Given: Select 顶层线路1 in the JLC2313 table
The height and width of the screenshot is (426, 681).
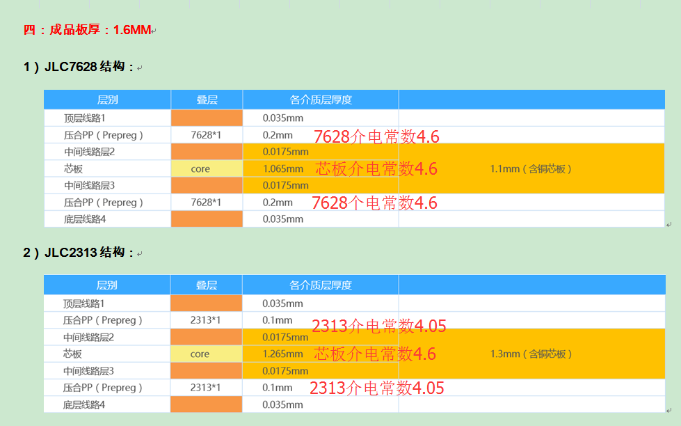Looking at the screenshot, I should (x=84, y=303).
